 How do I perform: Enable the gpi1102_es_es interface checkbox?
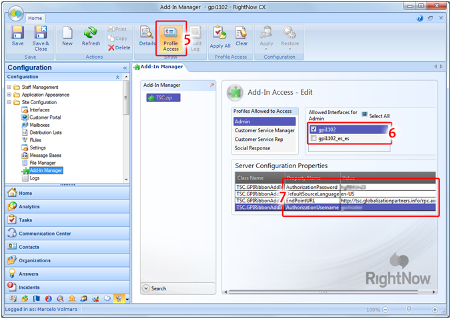tap(314, 138)
